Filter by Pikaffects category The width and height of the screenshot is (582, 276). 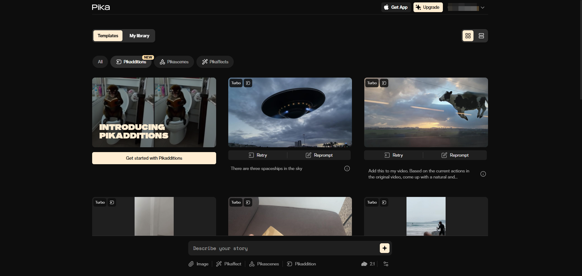click(x=215, y=62)
